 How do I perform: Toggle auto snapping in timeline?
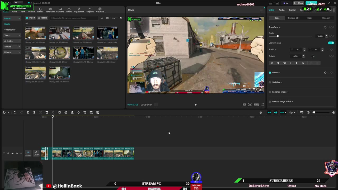pyautogui.click(x=275, y=112)
